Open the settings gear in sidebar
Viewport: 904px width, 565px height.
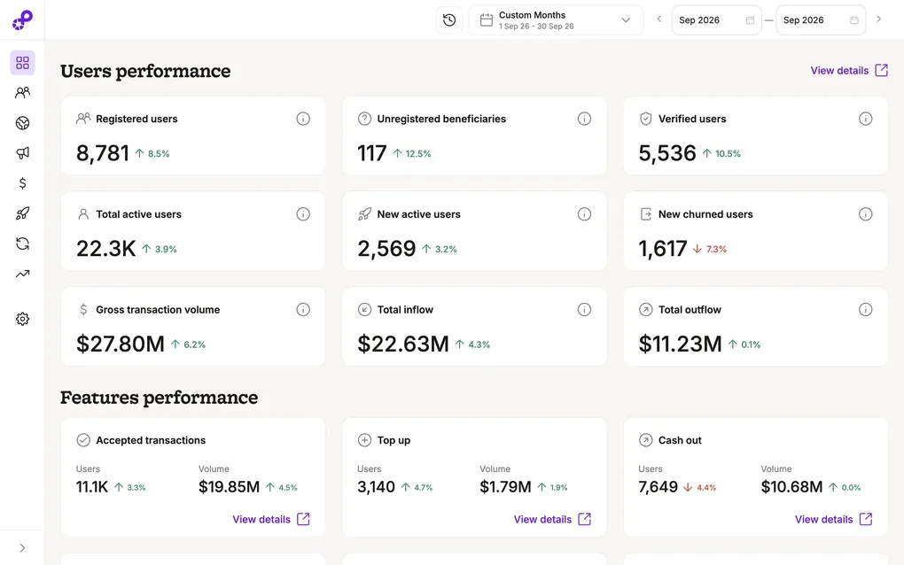[22, 319]
